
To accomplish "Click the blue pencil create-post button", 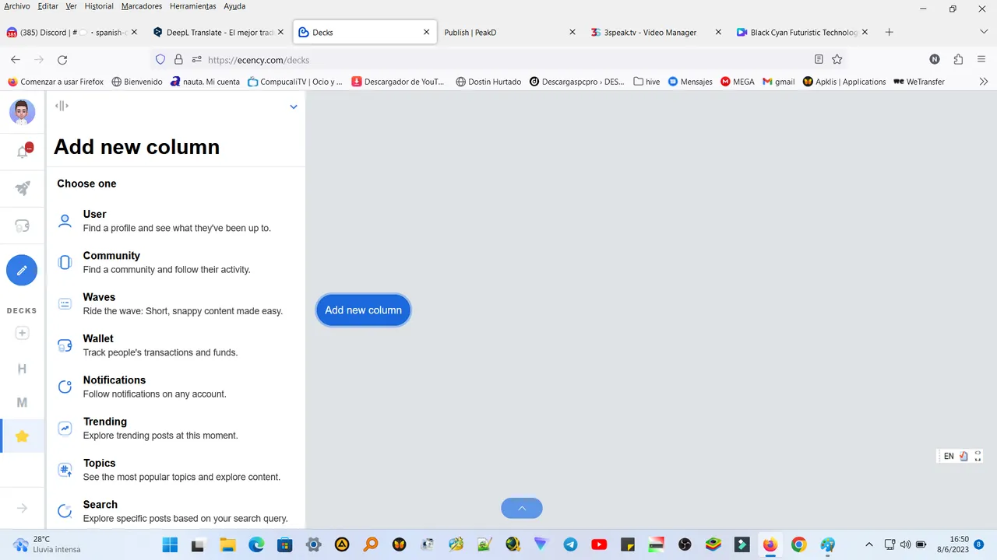I will pyautogui.click(x=22, y=271).
